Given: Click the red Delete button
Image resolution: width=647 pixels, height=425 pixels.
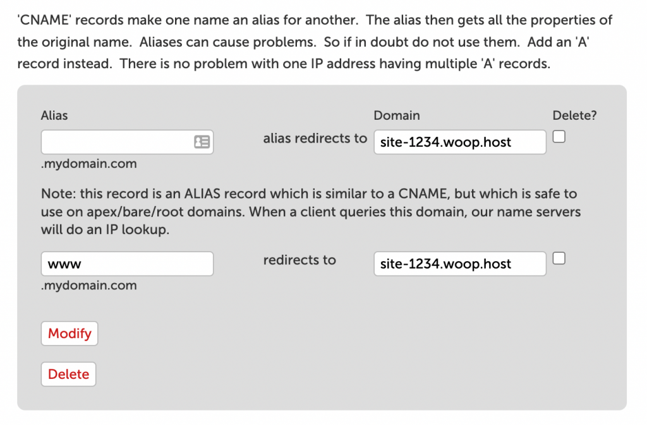Looking at the screenshot, I should point(68,374).
